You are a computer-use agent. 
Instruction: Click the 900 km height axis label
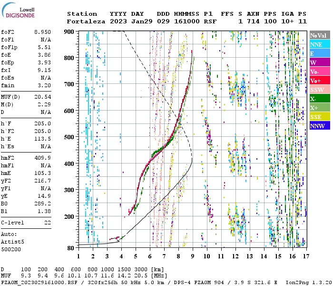click(x=69, y=32)
